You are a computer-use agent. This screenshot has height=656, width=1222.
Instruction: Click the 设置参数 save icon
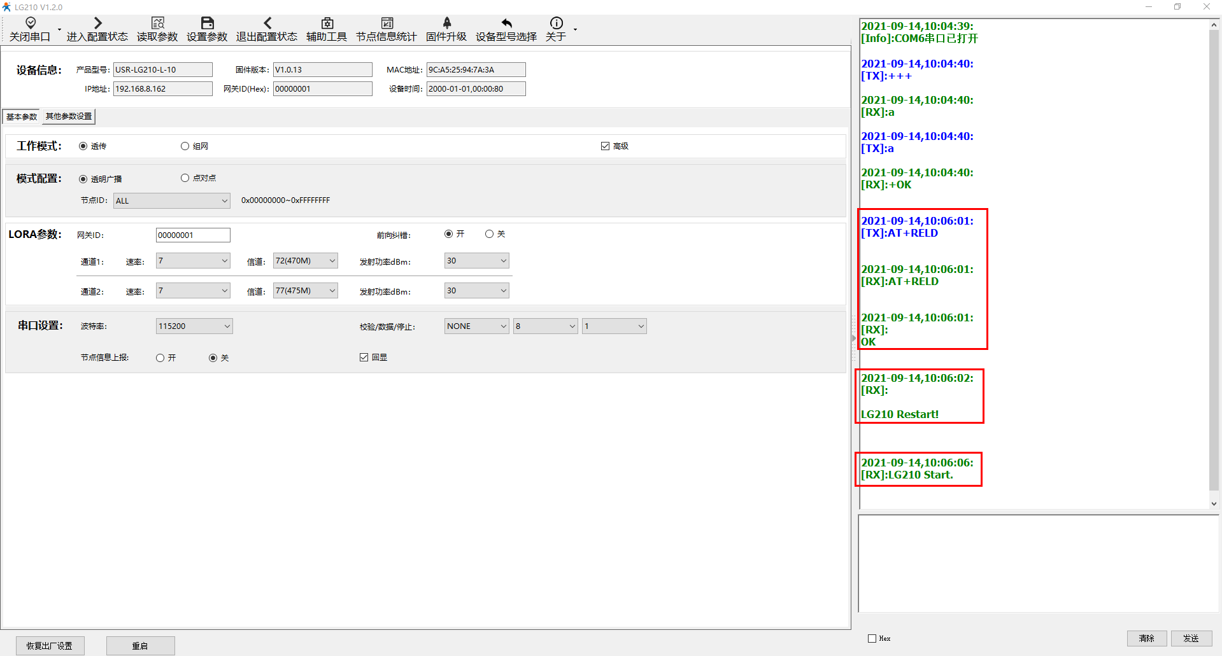tap(207, 24)
